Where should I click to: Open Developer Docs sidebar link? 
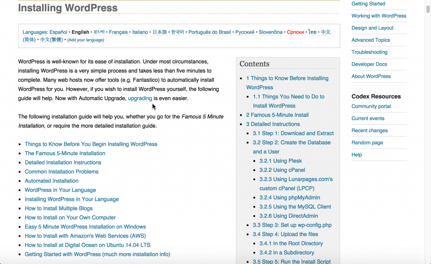click(x=369, y=64)
